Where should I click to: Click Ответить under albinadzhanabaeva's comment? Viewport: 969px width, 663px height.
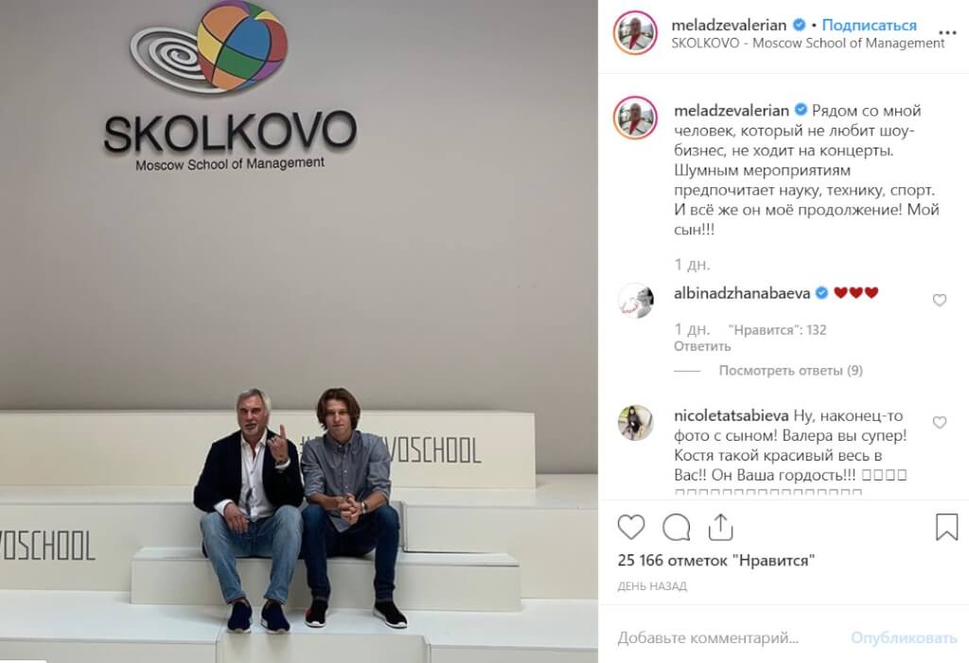coord(702,347)
